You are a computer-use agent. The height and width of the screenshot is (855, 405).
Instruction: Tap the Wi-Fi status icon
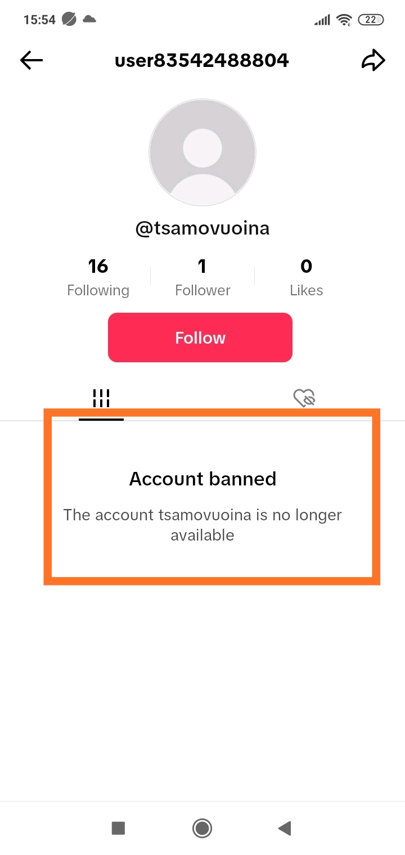click(x=343, y=20)
